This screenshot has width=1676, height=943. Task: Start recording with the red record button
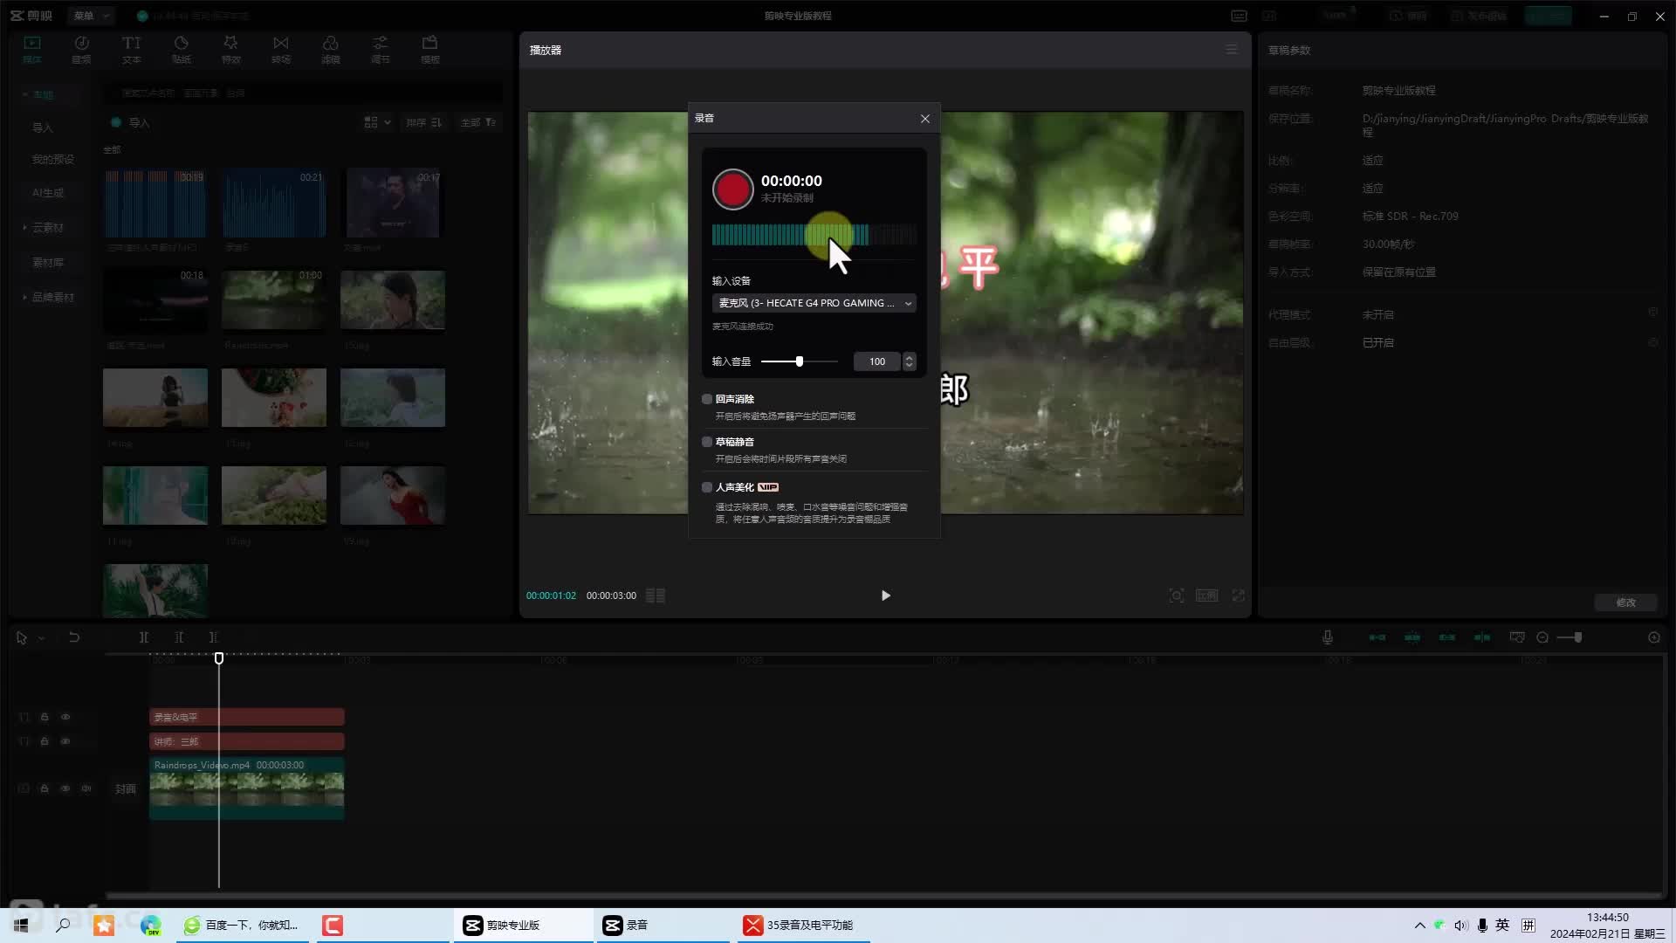click(x=732, y=189)
